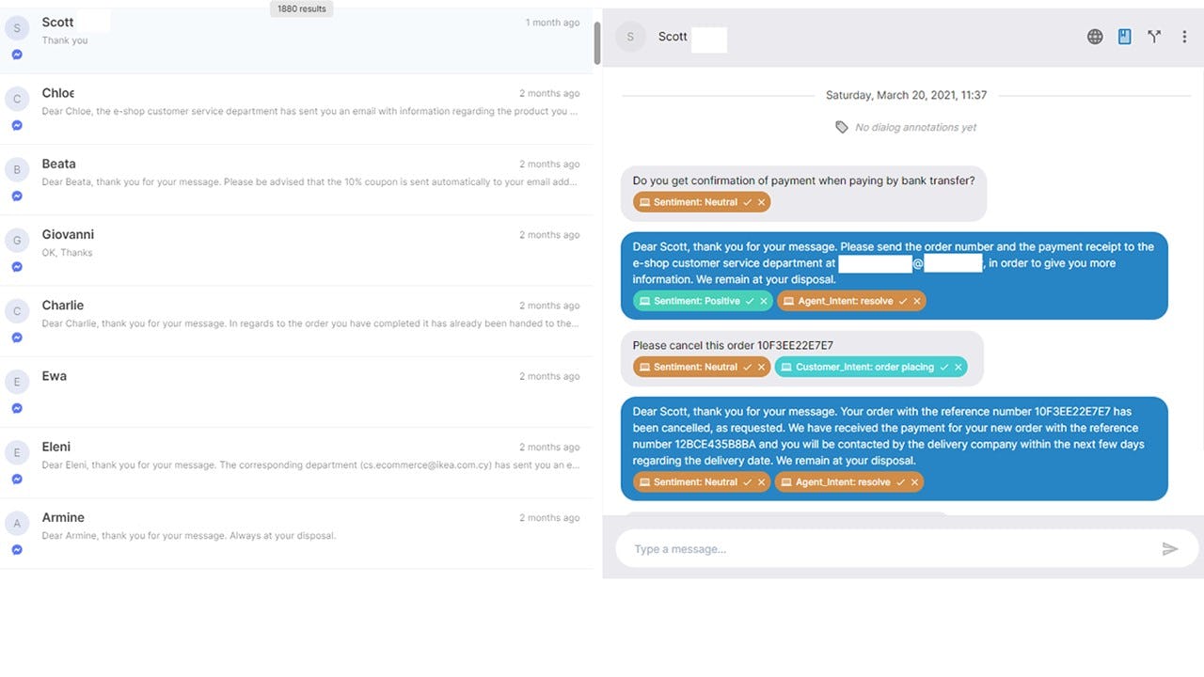Remove the Customer_Intent: order placing tag
The width and height of the screenshot is (1204, 677).
(x=958, y=367)
